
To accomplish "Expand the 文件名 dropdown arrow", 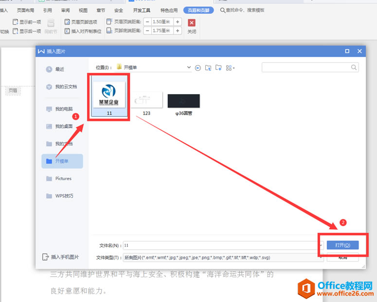I will (321, 245).
